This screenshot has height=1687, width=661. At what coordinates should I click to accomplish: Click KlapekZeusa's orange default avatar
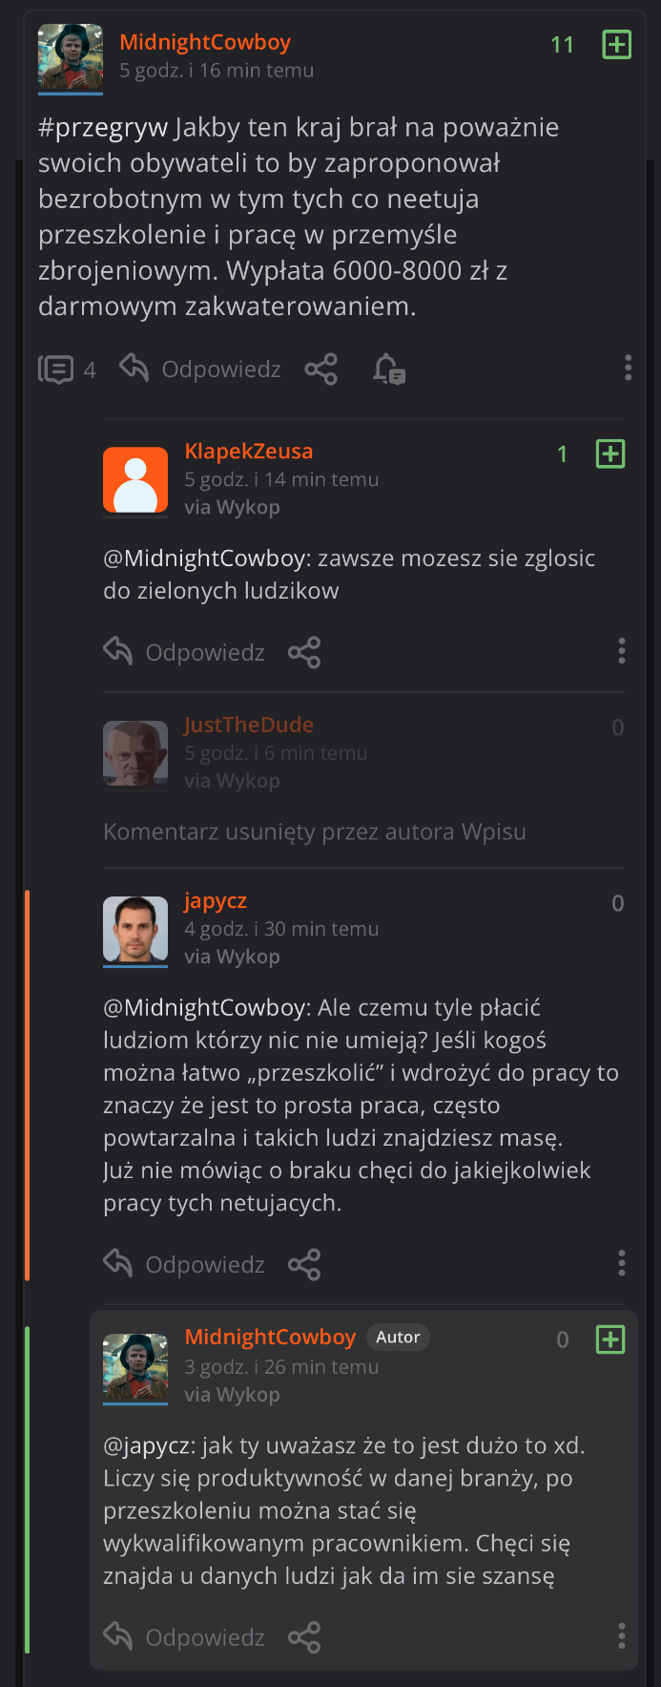pyautogui.click(x=135, y=480)
